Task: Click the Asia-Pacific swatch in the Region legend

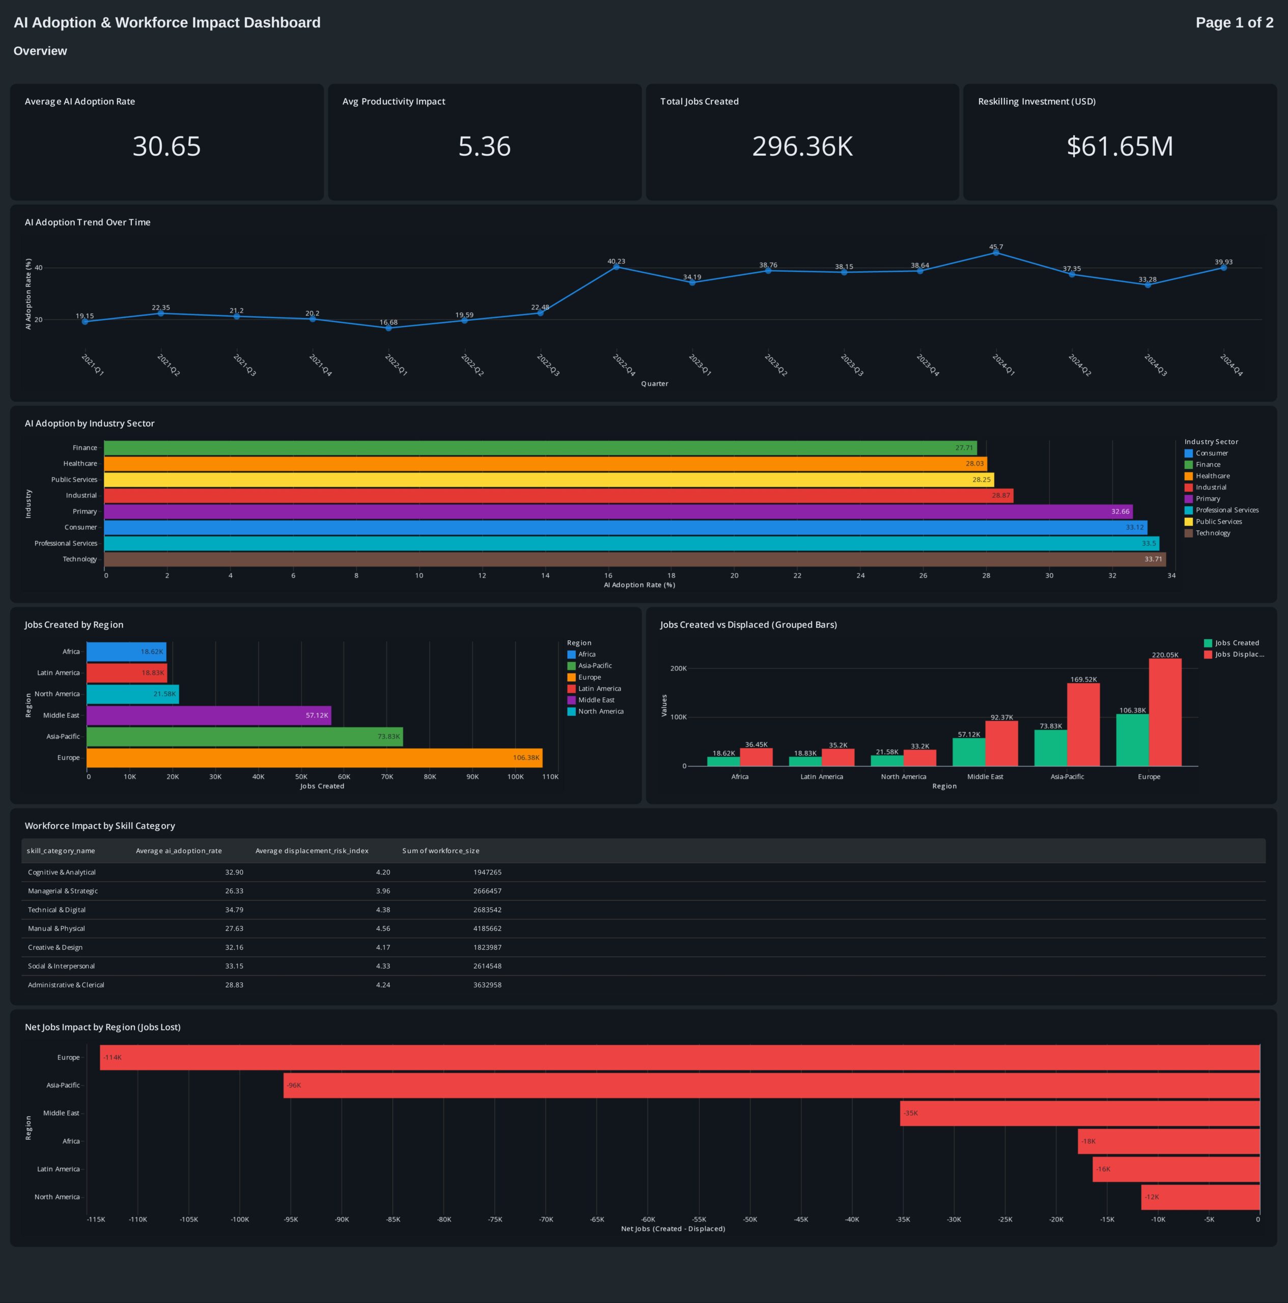Action: coord(572,666)
